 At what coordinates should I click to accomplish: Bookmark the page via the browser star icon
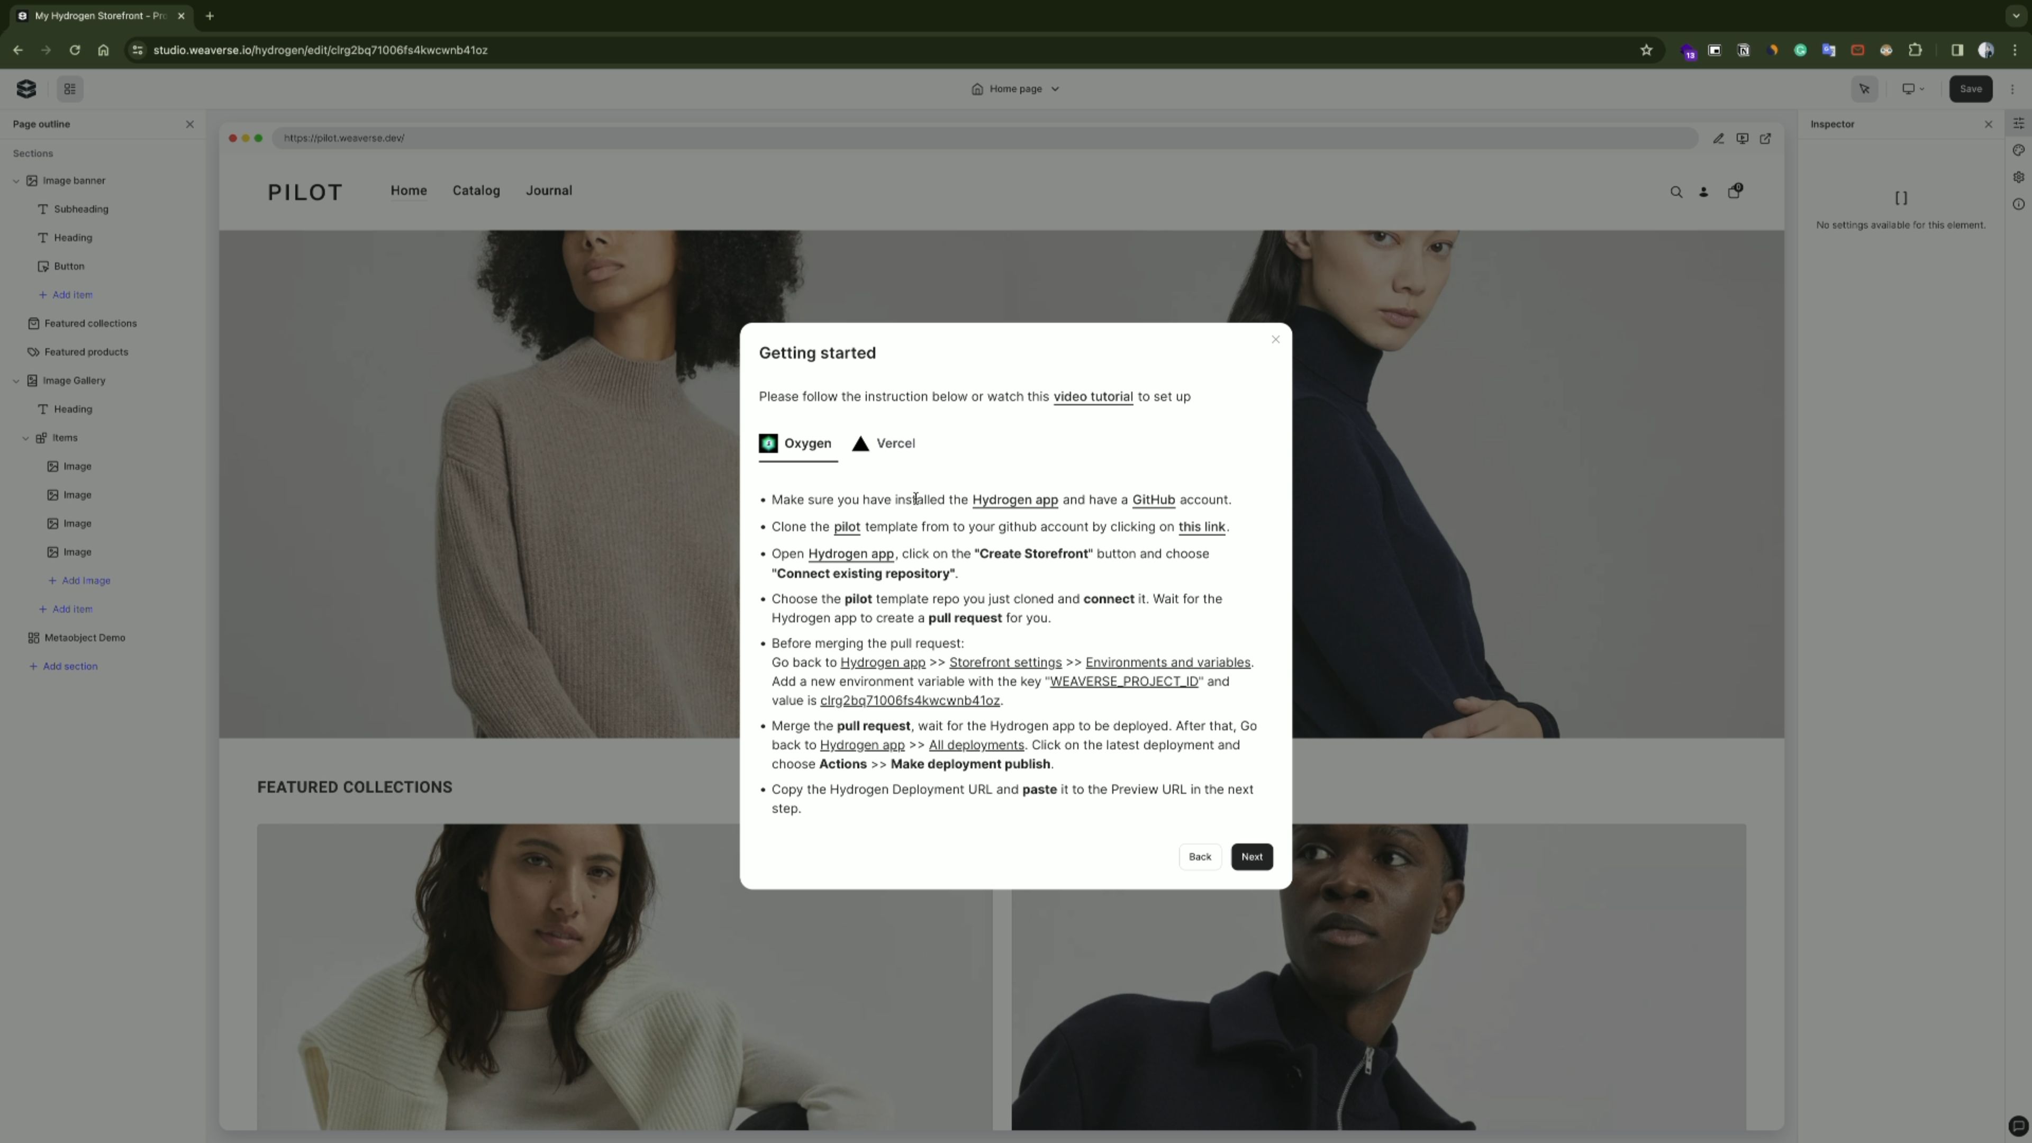tap(1646, 50)
